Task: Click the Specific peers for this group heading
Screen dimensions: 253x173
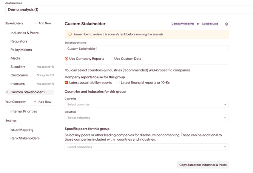Action: pyautogui.click(x=87, y=129)
